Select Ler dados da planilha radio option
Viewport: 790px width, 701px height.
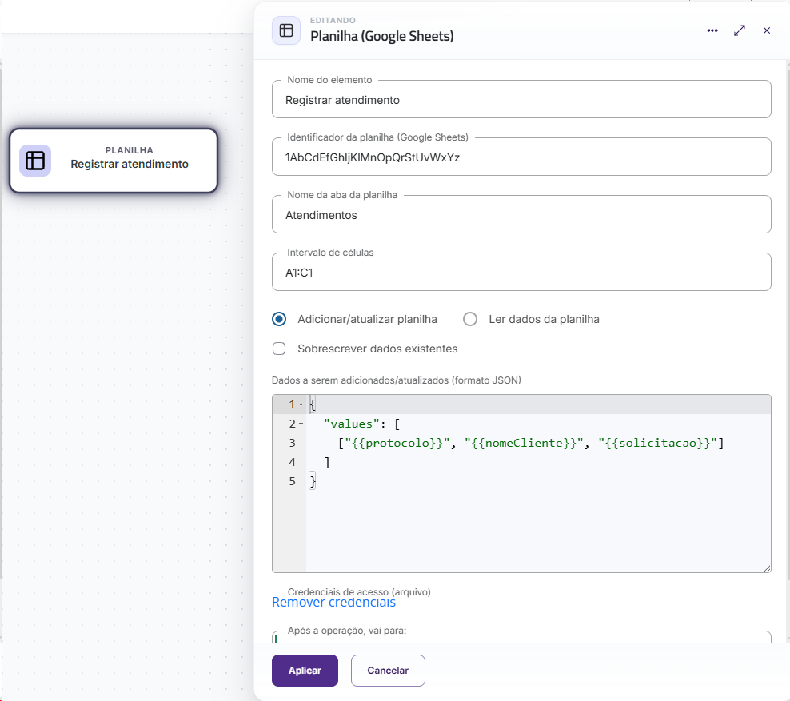[x=470, y=319]
